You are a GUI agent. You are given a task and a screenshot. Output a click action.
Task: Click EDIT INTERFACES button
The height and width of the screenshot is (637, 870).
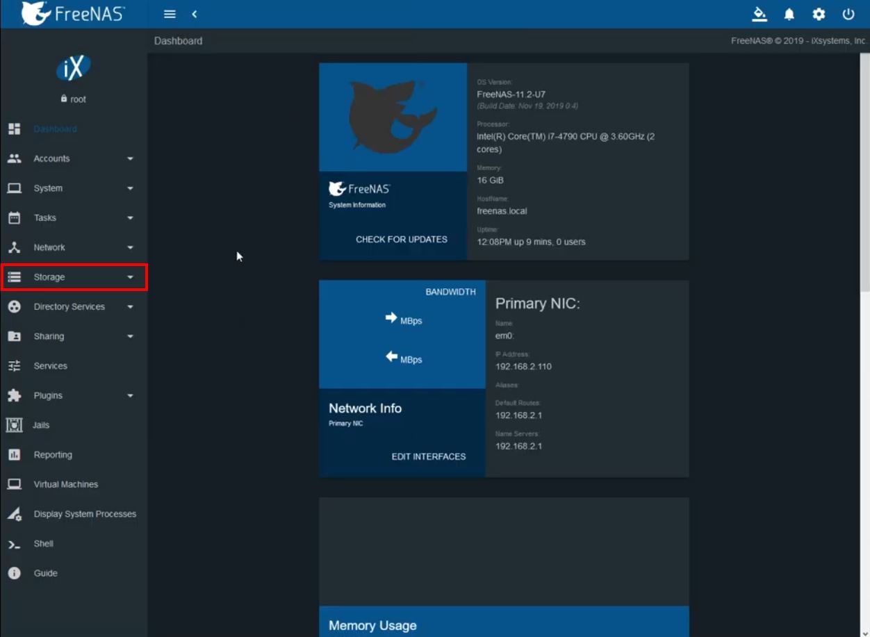pos(429,456)
